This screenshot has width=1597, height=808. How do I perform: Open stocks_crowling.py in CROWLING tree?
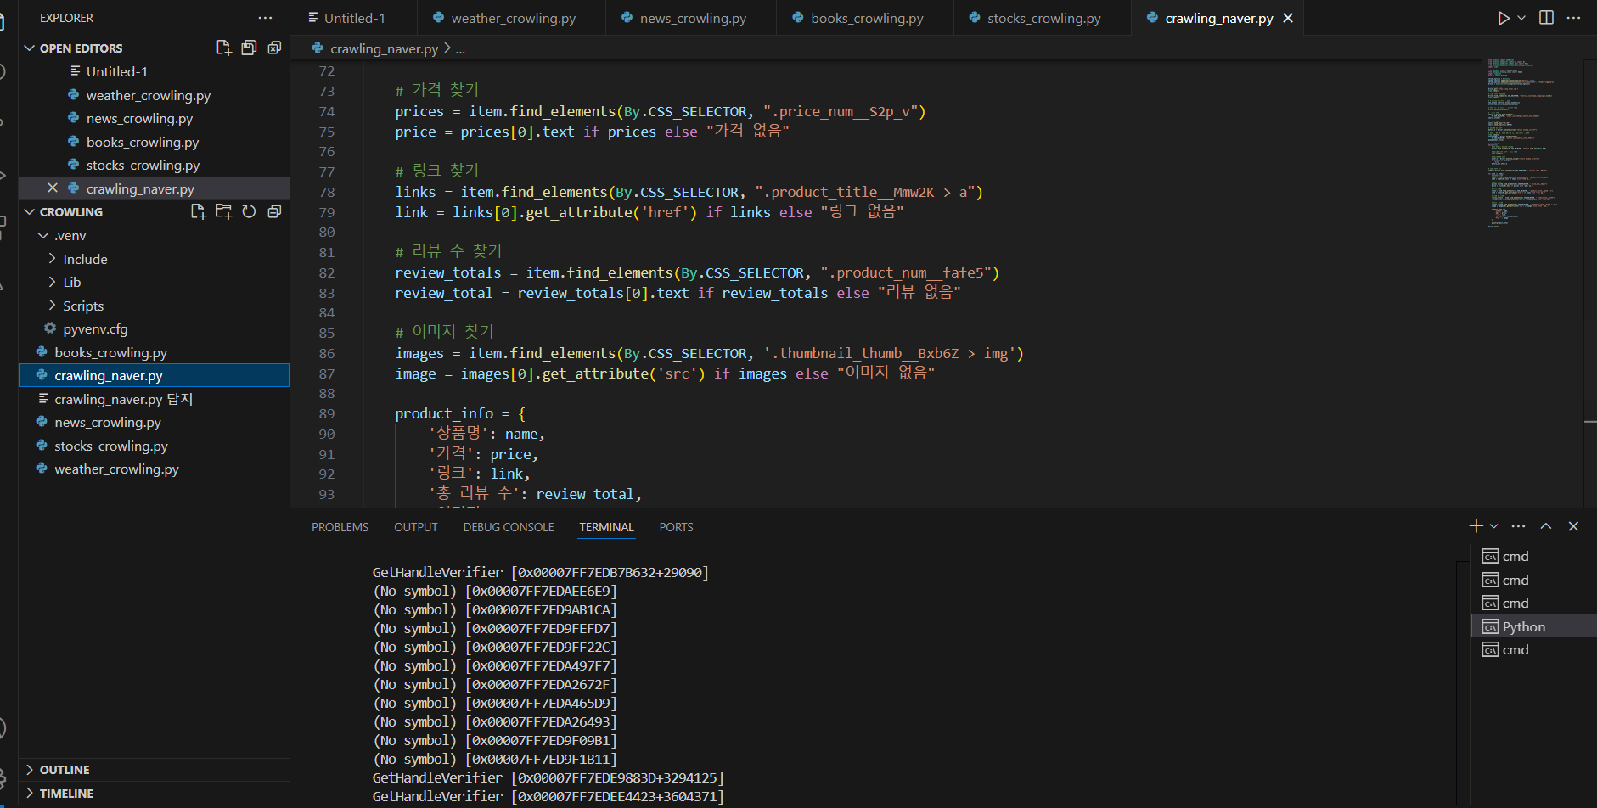point(154,446)
